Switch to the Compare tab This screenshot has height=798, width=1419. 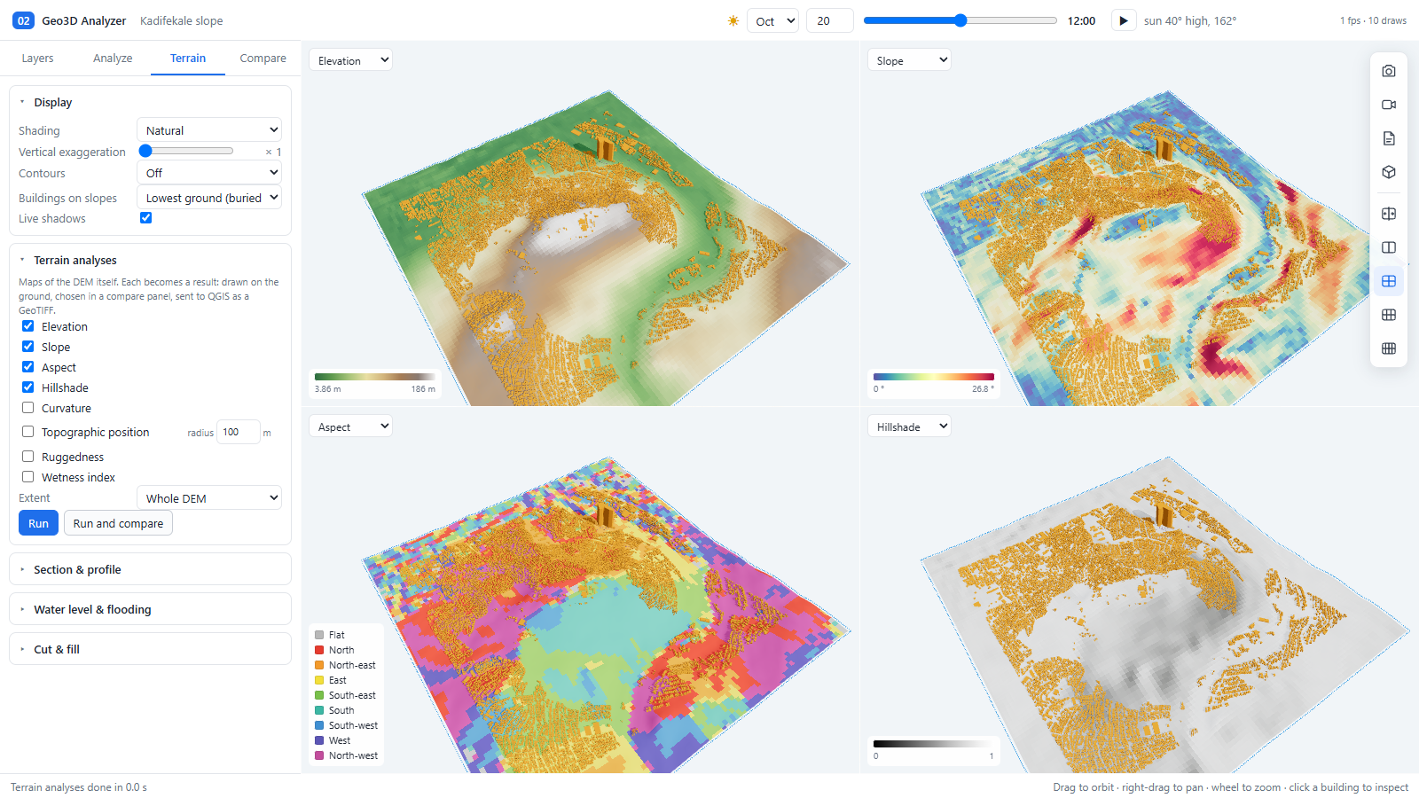263,59
